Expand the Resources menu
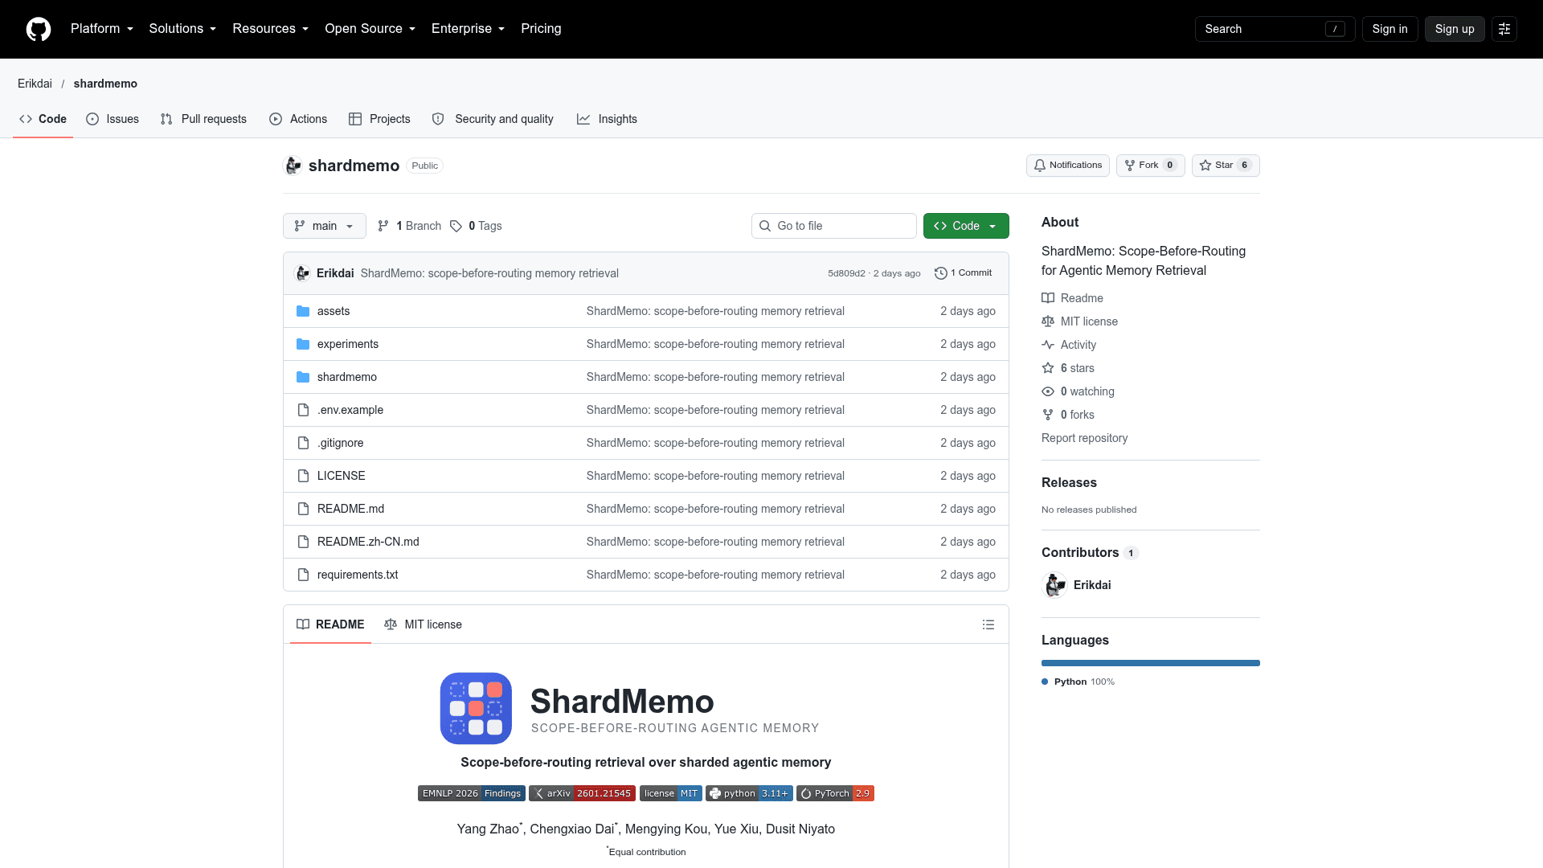1543x868 pixels. (271, 29)
